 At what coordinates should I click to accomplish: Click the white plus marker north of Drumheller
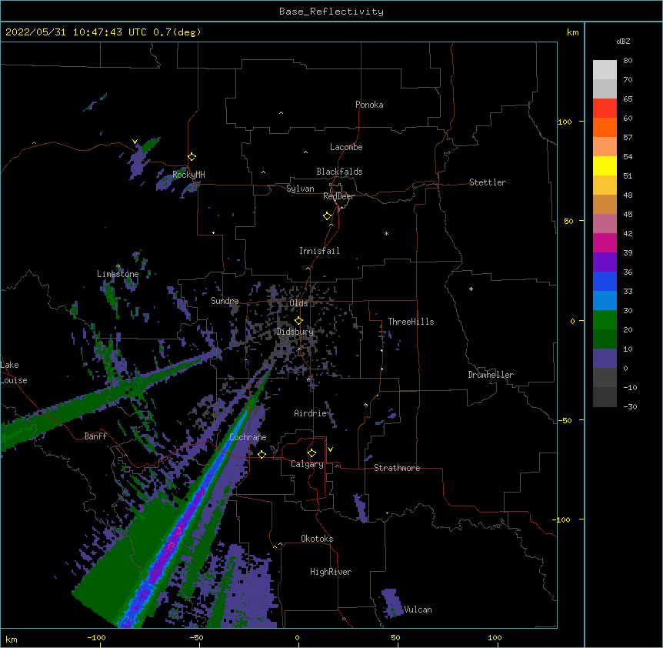(x=471, y=289)
